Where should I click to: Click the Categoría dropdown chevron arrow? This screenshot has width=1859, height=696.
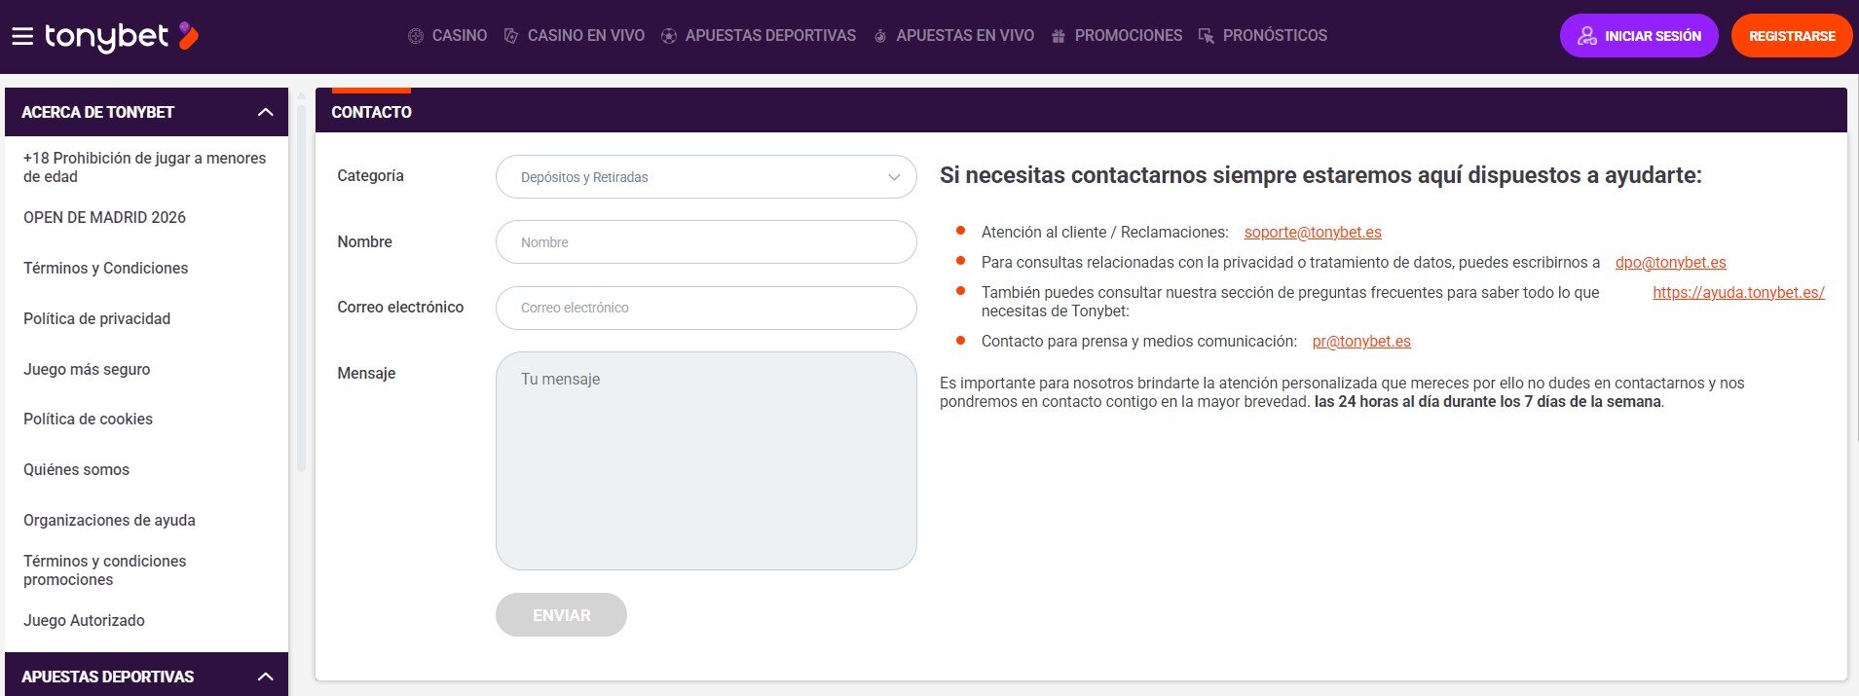point(894,177)
